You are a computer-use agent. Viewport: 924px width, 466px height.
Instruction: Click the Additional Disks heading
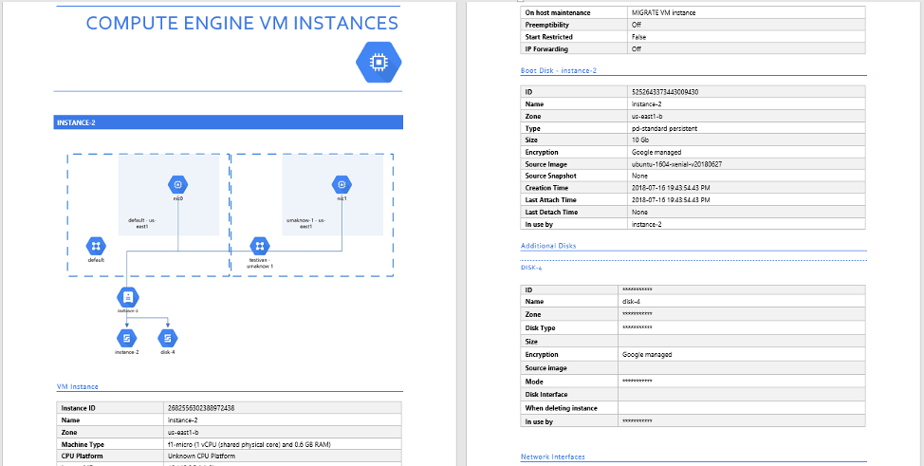pos(548,246)
